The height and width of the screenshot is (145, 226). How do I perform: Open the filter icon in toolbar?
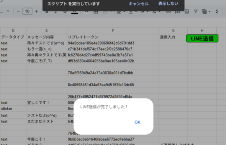[196, 11]
